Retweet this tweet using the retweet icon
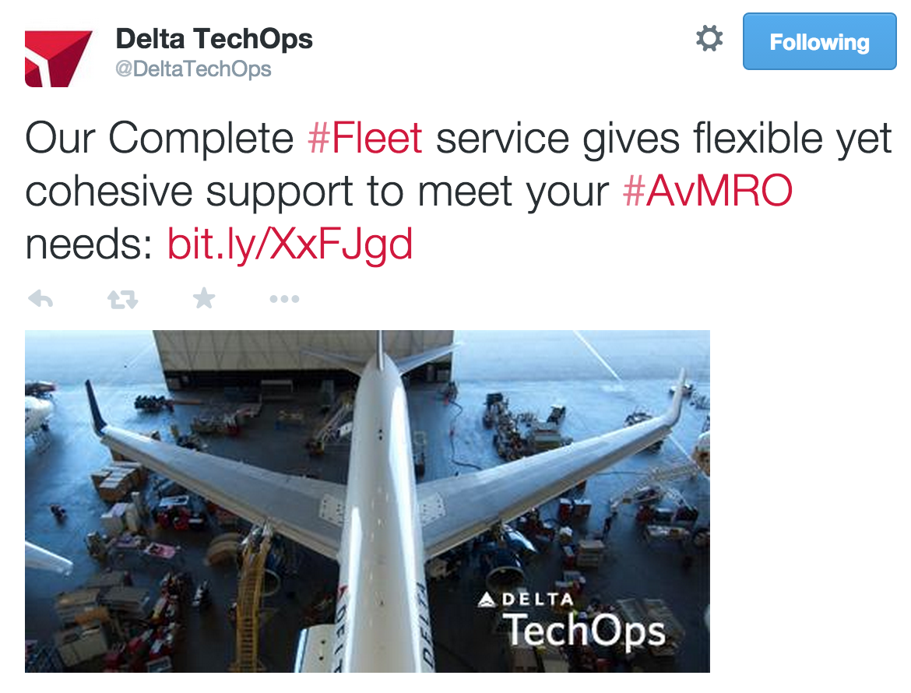The width and height of the screenshot is (911, 693). point(122,299)
